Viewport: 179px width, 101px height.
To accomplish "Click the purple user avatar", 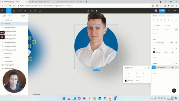I will coord(156,11).
